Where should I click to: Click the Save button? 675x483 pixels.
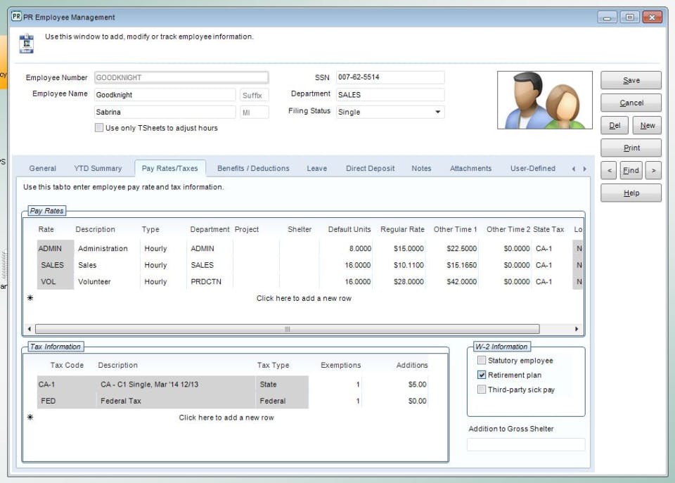pos(631,80)
